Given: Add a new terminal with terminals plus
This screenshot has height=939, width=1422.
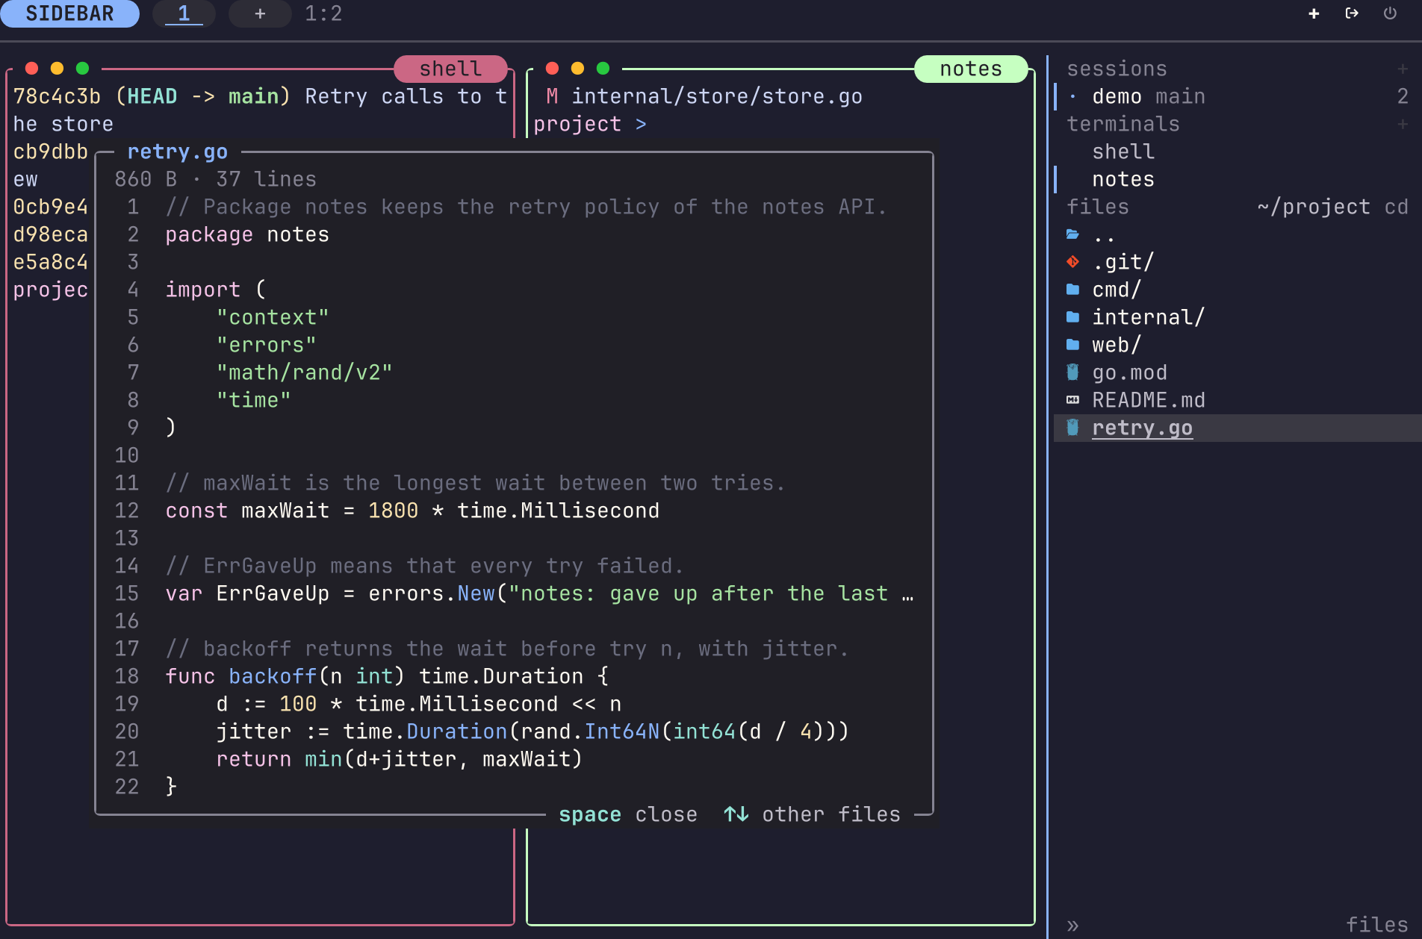Looking at the screenshot, I should coord(1403,124).
